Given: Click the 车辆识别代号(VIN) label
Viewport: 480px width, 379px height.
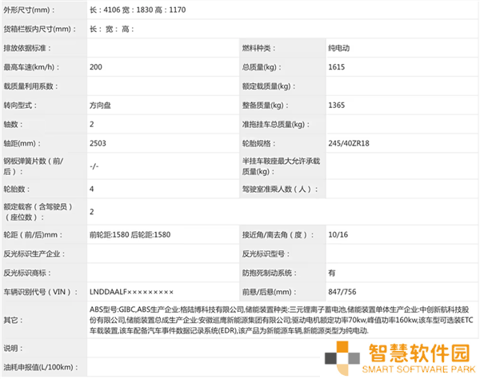Looking at the screenshot, I should [x=40, y=292].
